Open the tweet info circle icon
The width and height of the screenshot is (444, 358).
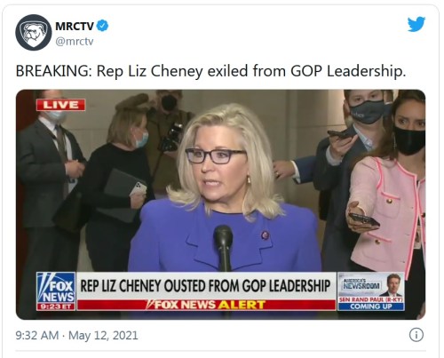(x=416, y=335)
